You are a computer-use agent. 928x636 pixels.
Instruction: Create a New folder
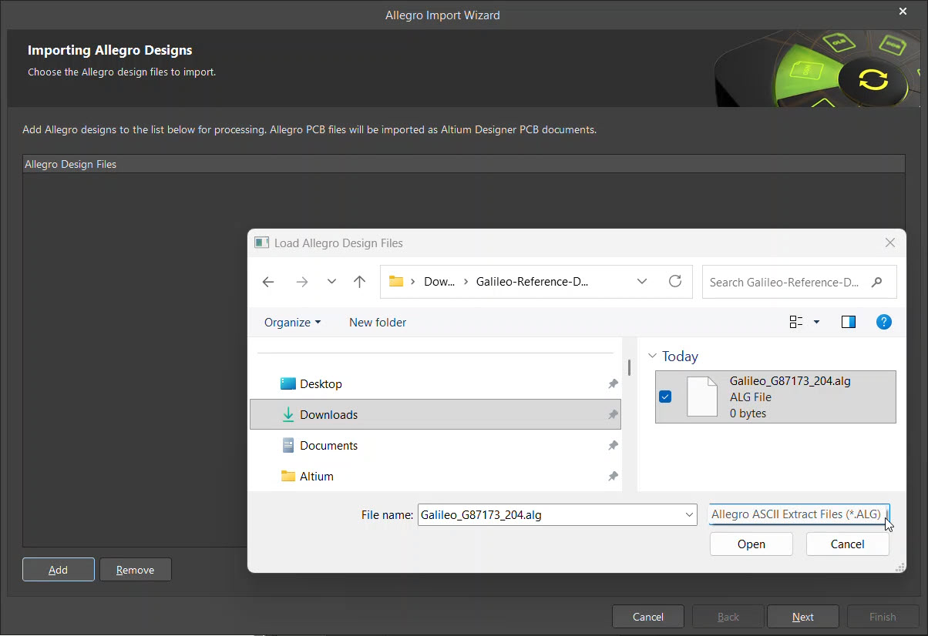[x=378, y=323]
